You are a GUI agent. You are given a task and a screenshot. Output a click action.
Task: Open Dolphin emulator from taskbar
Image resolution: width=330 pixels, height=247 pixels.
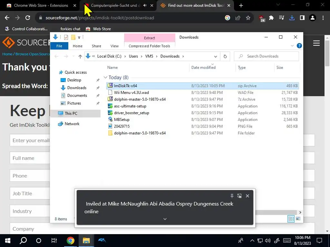pyautogui.click(x=102, y=241)
